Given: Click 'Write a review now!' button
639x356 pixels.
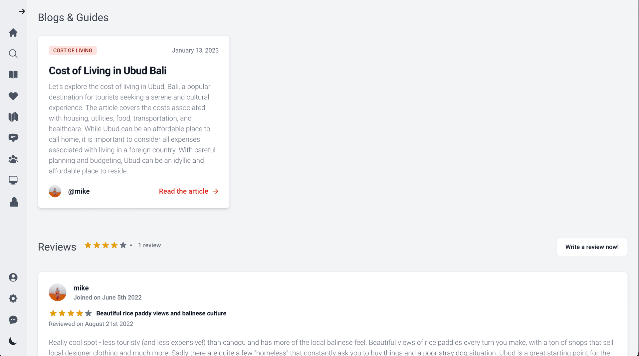Looking at the screenshot, I should [x=592, y=247].
